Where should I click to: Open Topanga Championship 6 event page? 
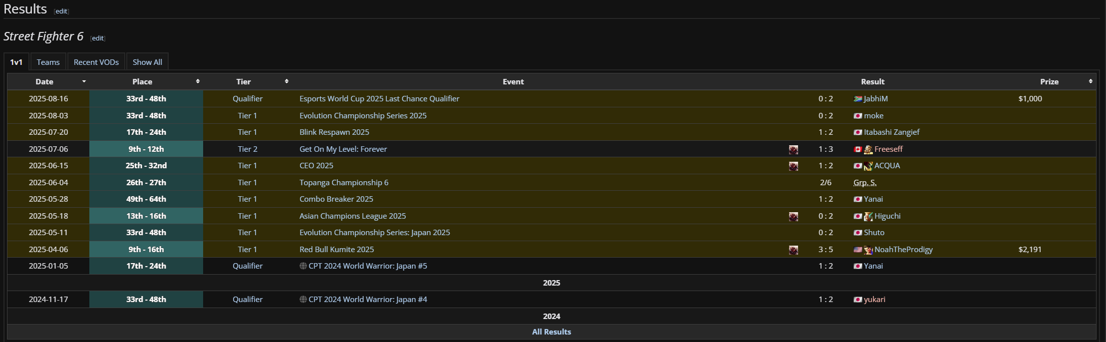click(344, 183)
